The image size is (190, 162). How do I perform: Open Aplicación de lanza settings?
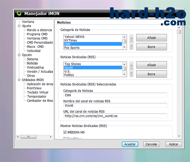point(40,84)
